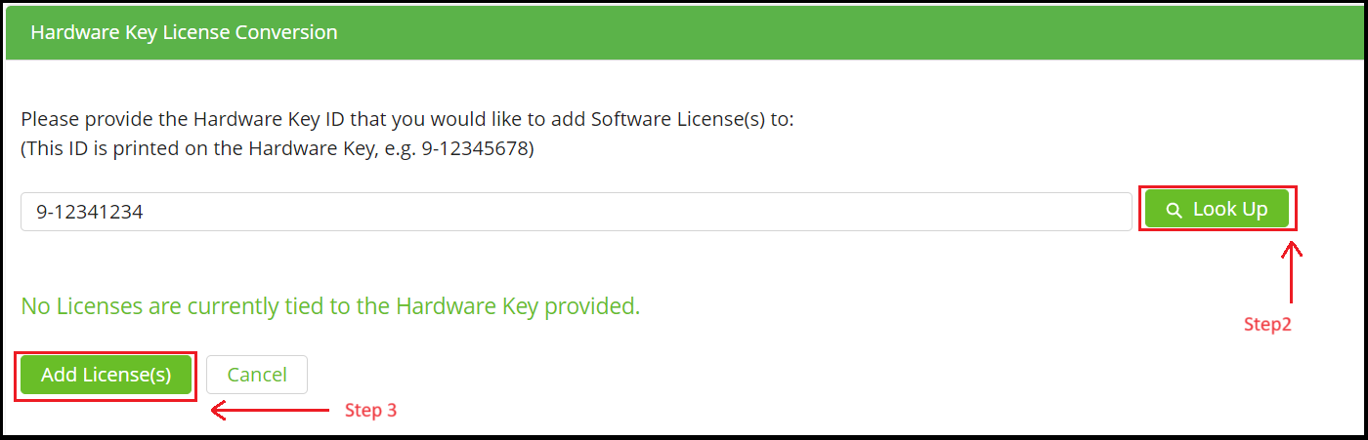The image size is (1368, 440).
Task: Click the red left arrow beside Step 3
Action: tap(270, 411)
